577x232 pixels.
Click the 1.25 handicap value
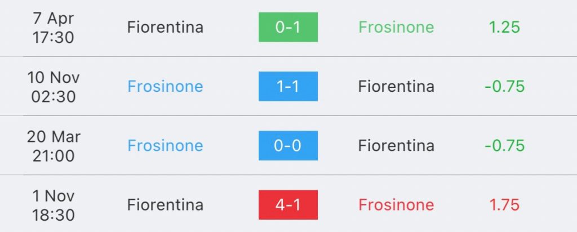(x=504, y=27)
